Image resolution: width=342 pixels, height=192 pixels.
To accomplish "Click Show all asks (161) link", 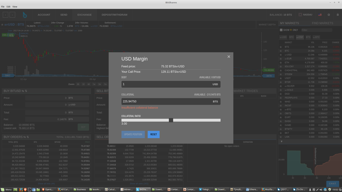I will (139, 183).
